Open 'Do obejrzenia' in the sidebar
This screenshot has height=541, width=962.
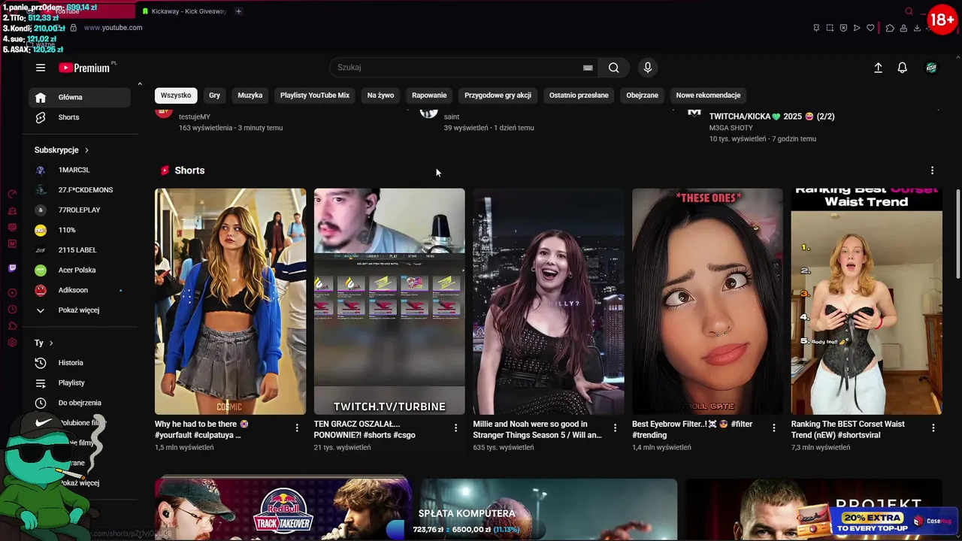[80, 403]
